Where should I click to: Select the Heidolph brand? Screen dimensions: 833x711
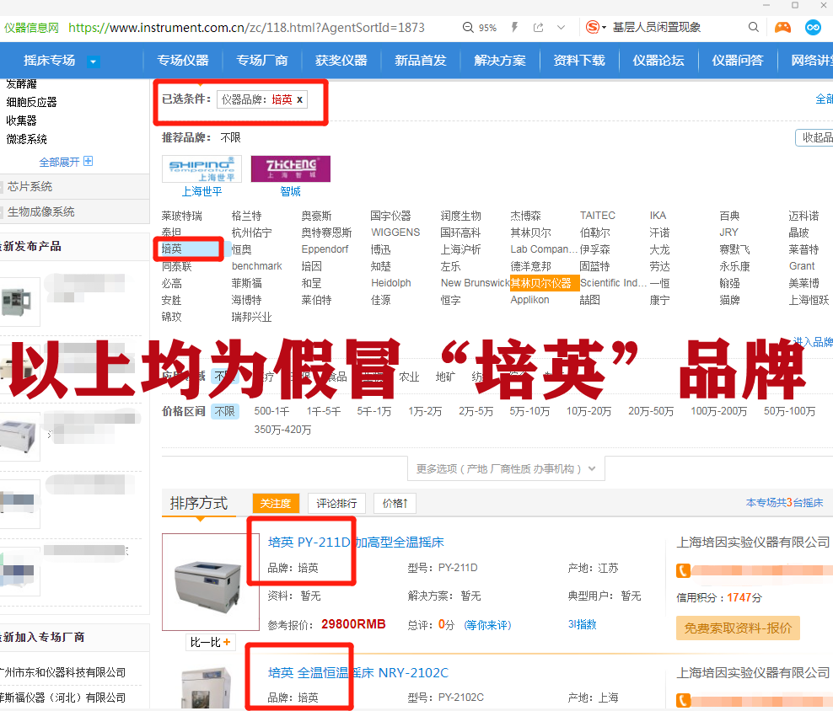tap(391, 283)
